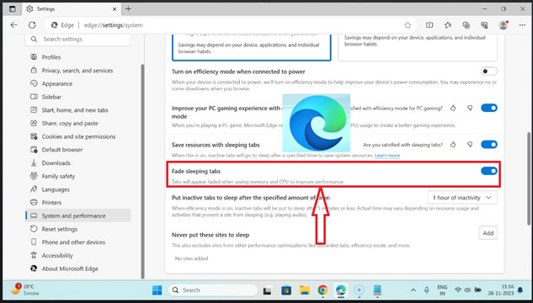Click the browser back arrow
This screenshot has height=303, width=533.
[14, 24]
